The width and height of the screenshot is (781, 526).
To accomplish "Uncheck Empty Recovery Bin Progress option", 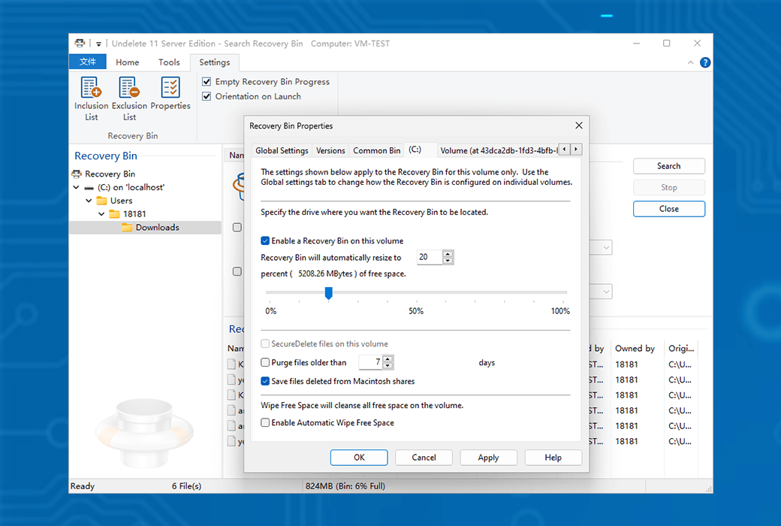I will pos(207,82).
